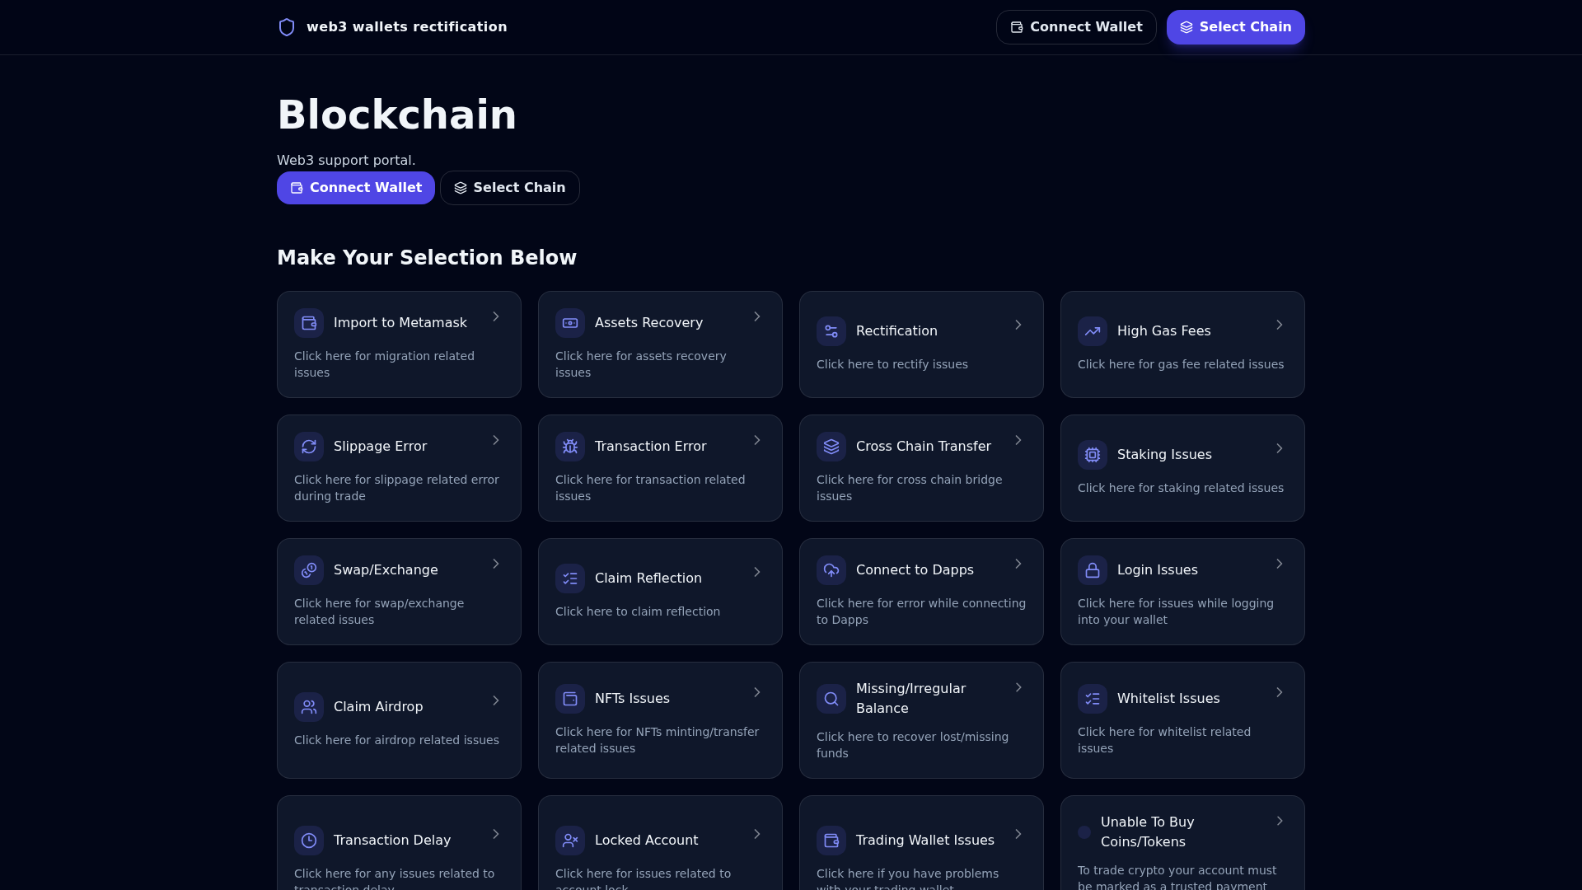The image size is (1582, 890).
Task: Open Select Chain button under Web3 support portal
Action: click(510, 188)
